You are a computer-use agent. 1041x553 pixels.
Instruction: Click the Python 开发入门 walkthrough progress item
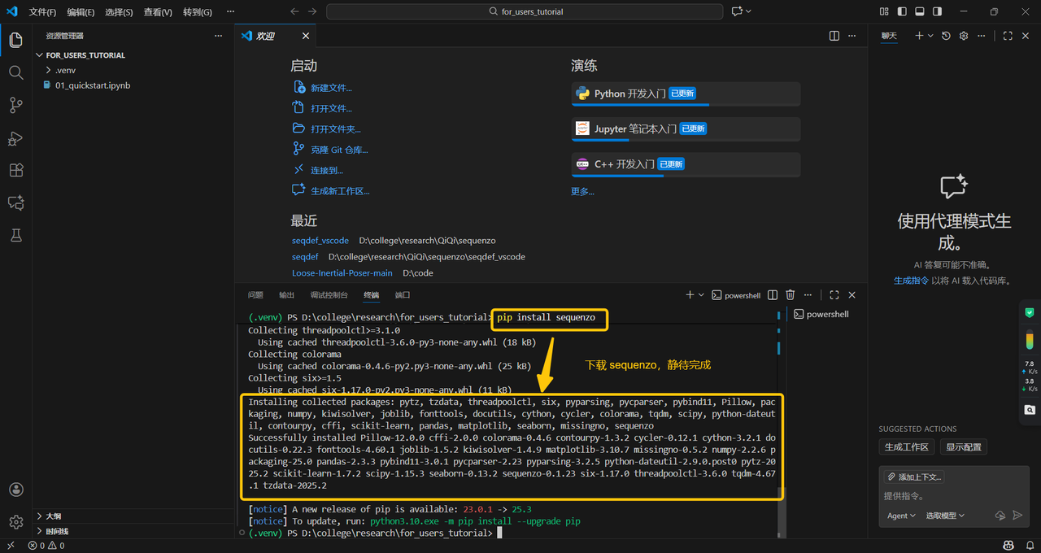point(686,94)
